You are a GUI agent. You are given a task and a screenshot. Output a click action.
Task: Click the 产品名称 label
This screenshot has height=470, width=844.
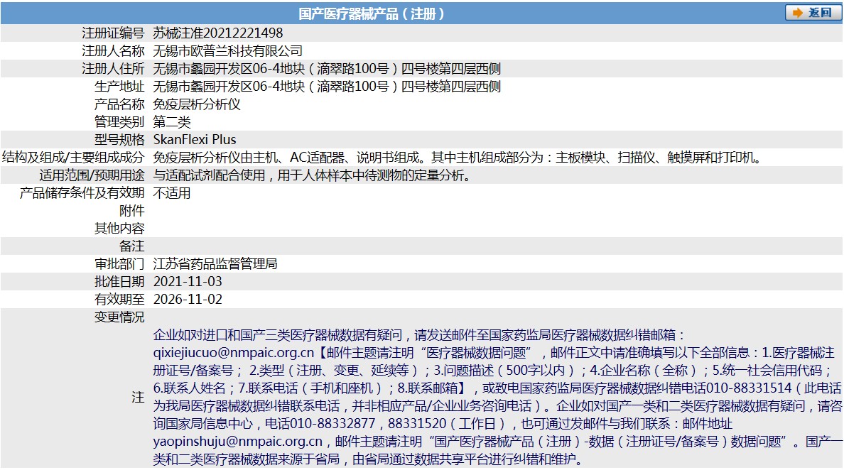(x=119, y=104)
